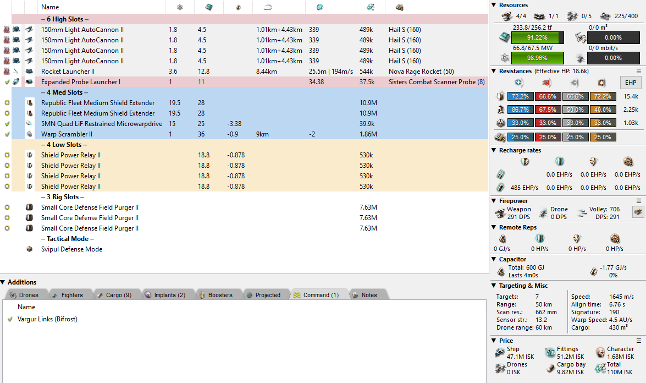Collapse the Resistances panel
Image resolution: width=646 pixels, height=383 pixels.
(x=494, y=71)
